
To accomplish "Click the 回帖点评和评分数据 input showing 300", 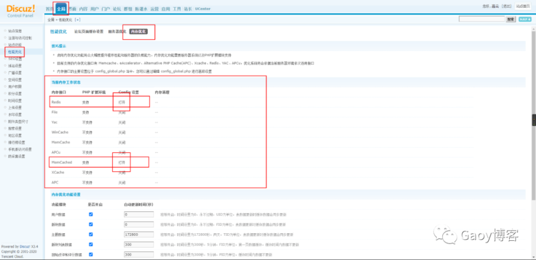I will tap(138, 255).
